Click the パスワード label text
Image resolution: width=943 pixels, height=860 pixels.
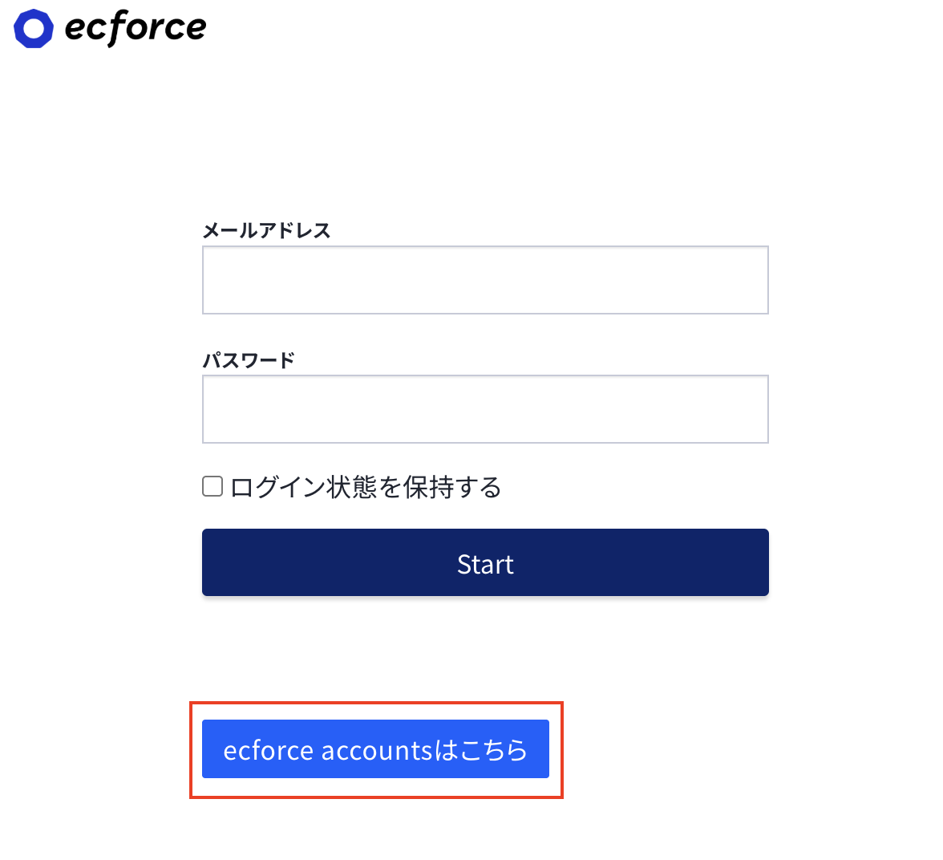tap(247, 359)
